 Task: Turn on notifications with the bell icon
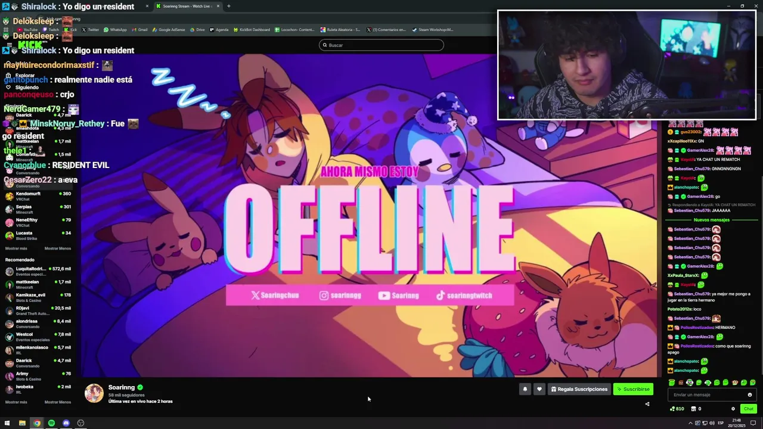[525, 389]
